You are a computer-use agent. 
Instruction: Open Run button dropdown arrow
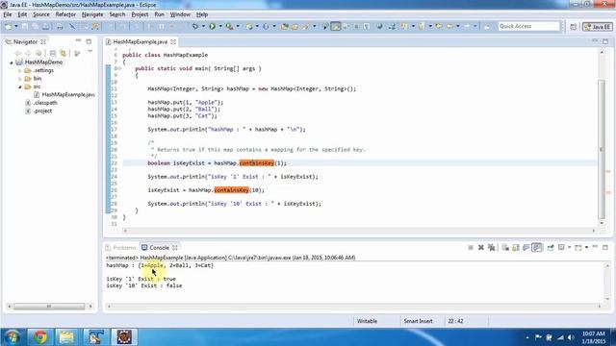[x=220, y=26]
